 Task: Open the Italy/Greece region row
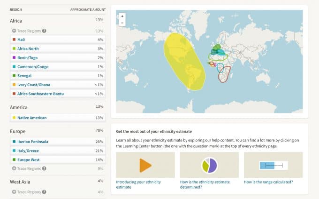pos(58,151)
